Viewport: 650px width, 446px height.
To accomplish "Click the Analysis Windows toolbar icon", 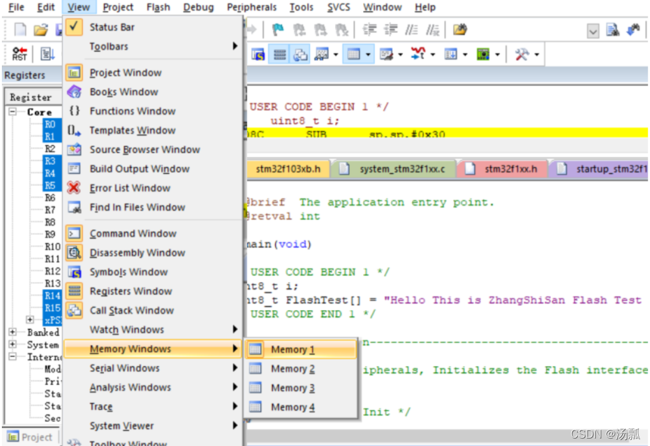I will [418, 54].
